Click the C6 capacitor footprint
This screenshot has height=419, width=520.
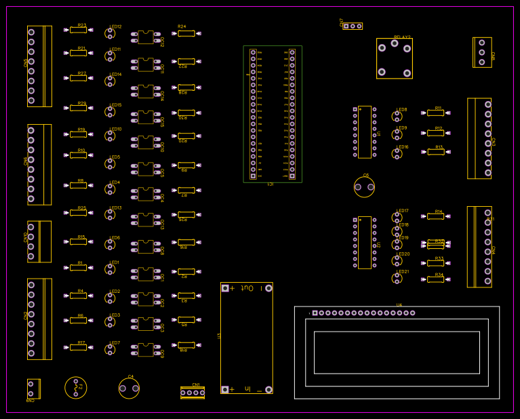364,187
